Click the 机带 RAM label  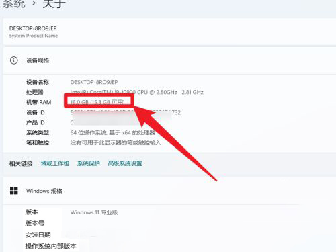39,102
